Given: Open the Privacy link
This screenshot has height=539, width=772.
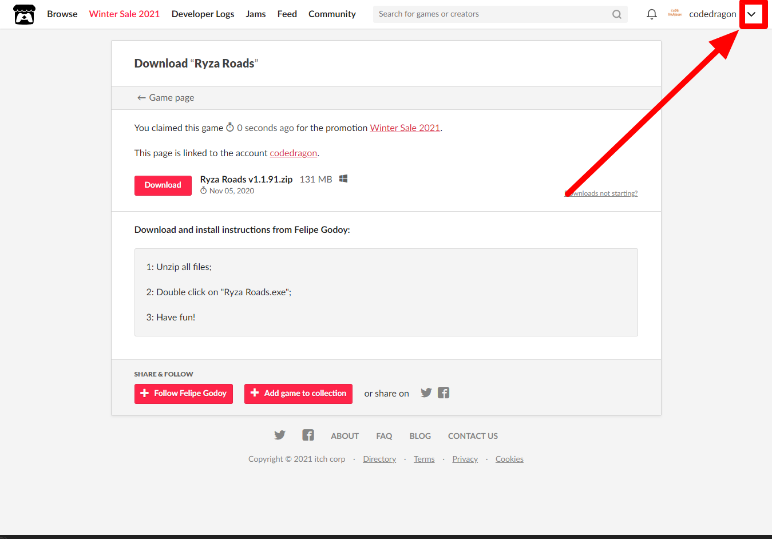Looking at the screenshot, I should (x=465, y=459).
